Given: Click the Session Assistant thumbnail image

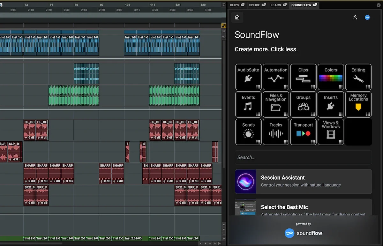Looking at the screenshot, I should (245, 181).
